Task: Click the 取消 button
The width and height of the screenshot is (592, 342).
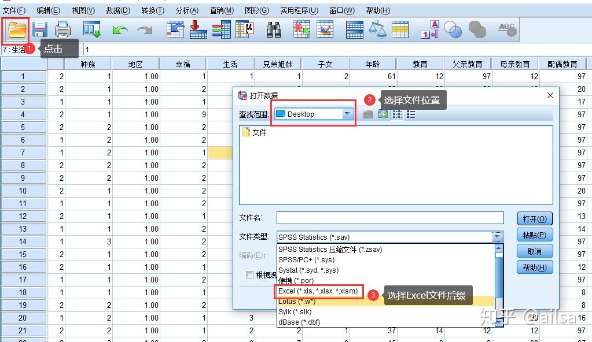Action: (x=535, y=251)
